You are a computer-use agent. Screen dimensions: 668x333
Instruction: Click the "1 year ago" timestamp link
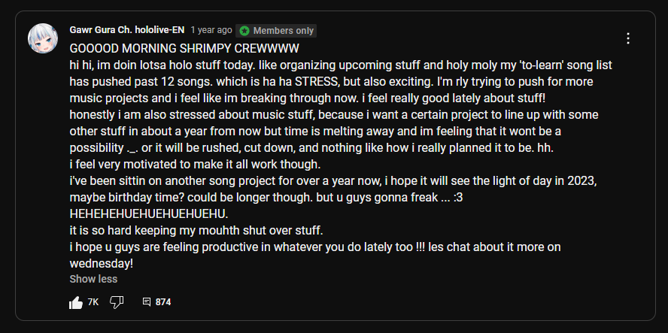211,30
